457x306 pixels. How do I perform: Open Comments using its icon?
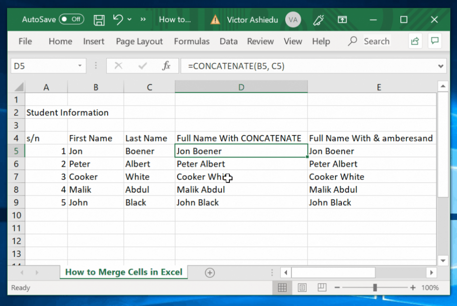point(435,41)
